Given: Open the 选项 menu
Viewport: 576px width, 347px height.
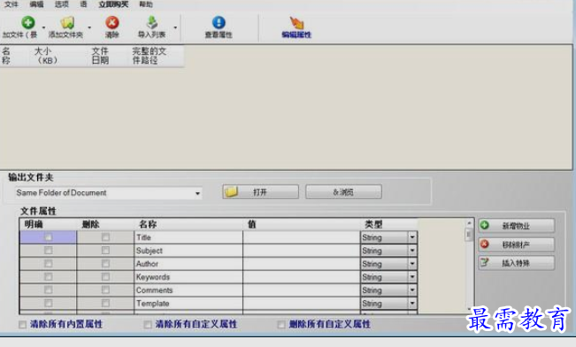Looking at the screenshot, I should click(61, 4).
